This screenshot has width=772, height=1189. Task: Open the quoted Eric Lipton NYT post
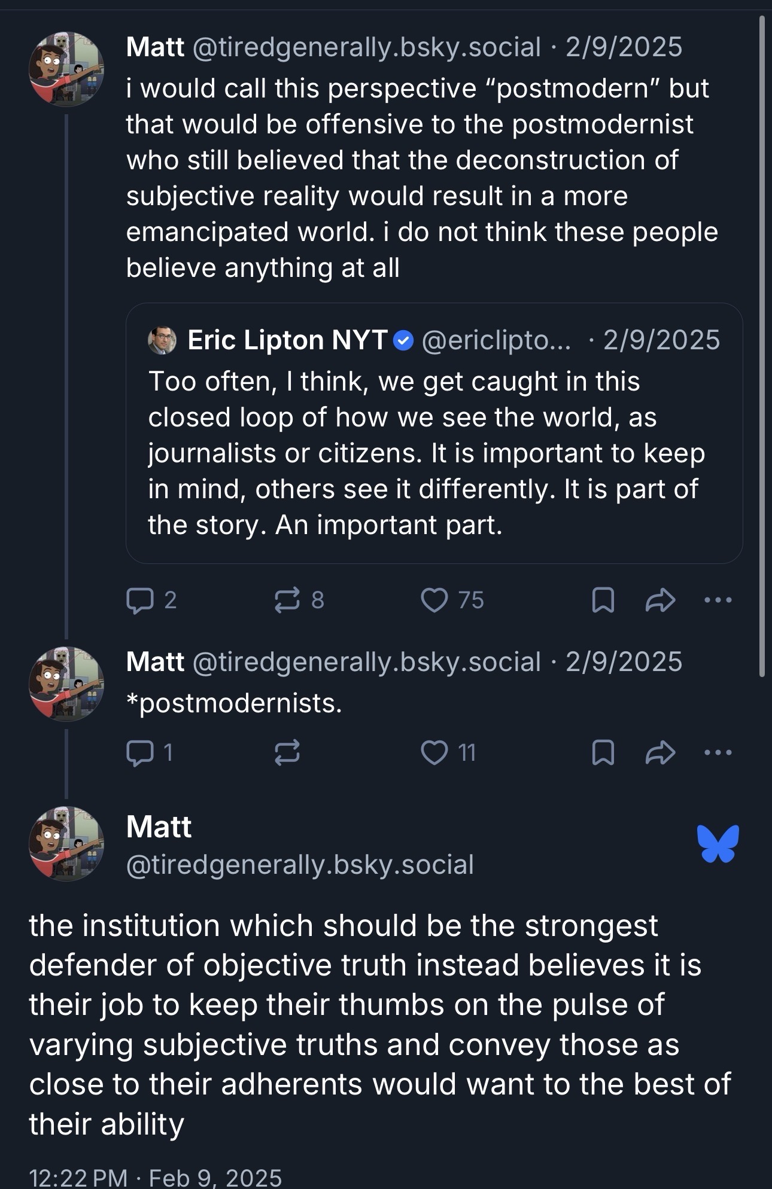coord(434,453)
